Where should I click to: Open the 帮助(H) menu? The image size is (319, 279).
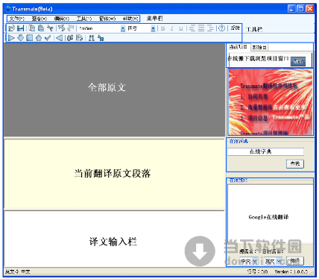coord(130,19)
